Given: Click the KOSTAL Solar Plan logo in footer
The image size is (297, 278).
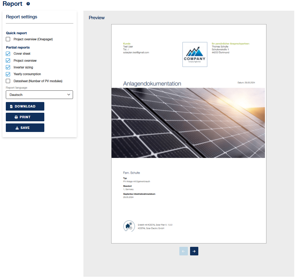Looking at the screenshot, I should click(129, 226).
